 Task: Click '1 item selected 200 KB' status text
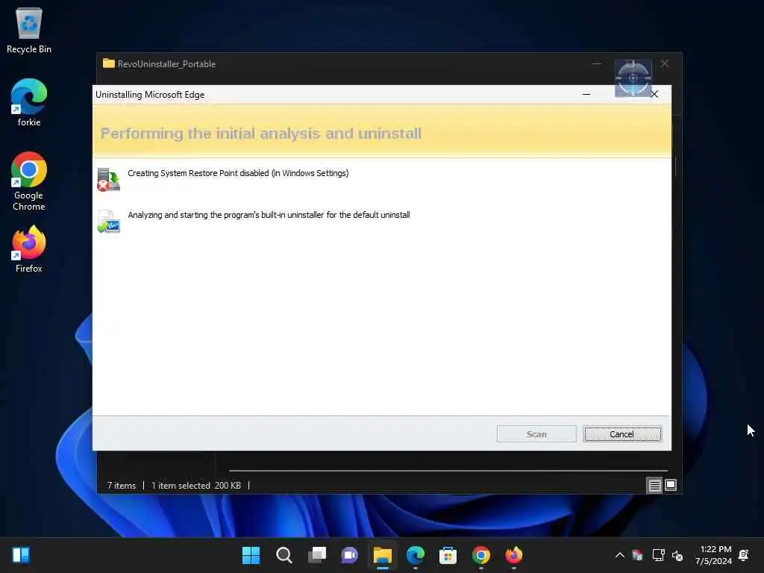[196, 485]
